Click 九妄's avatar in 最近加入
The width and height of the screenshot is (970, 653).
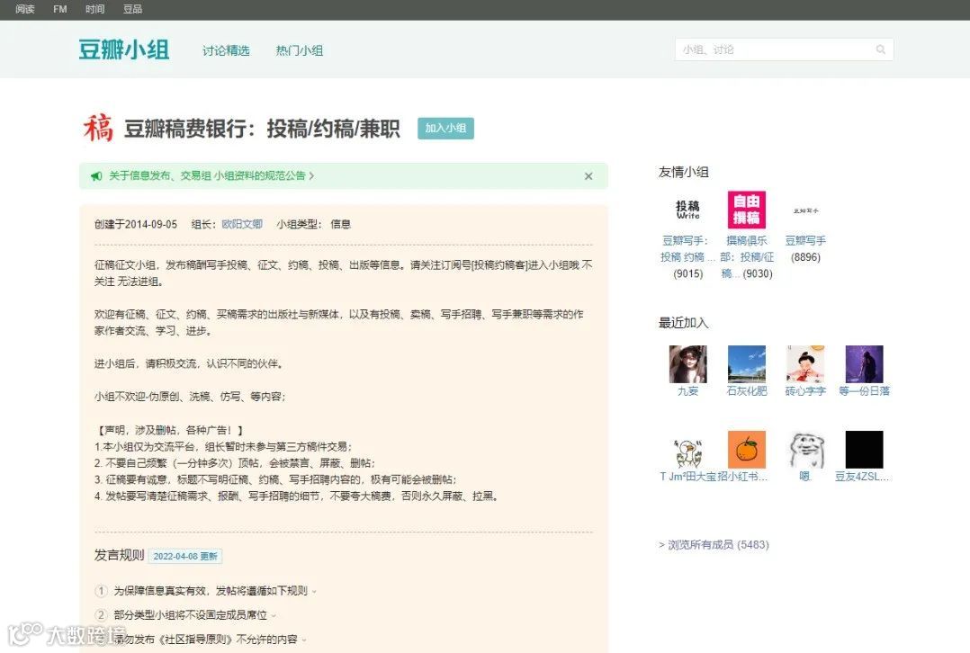[687, 364]
